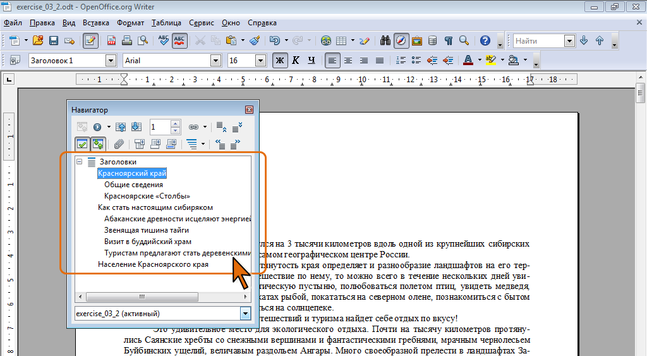The width and height of the screenshot is (647, 356).
Task: Open font name dropdown showing Arial
Action: pyautogui.click(x=216, y=61)
